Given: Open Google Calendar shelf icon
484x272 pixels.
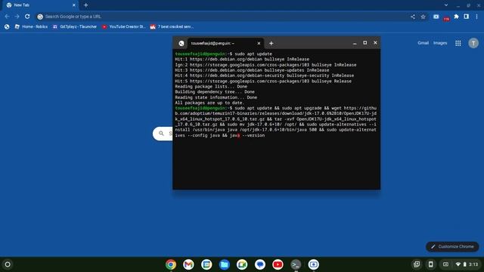Looking at the screenshot, I should pyautogui.click(x=206, y=264).
